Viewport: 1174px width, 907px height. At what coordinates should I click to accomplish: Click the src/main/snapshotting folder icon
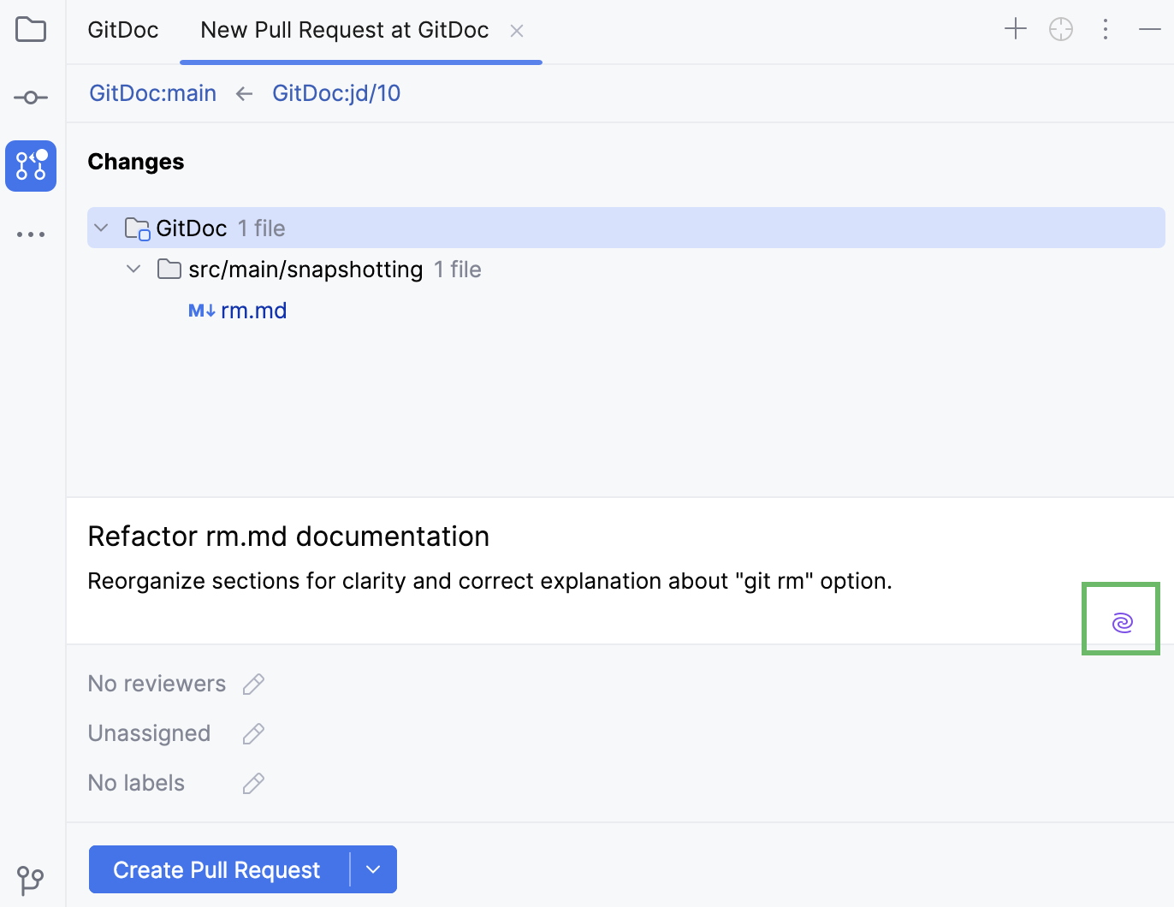pos(169,270)
